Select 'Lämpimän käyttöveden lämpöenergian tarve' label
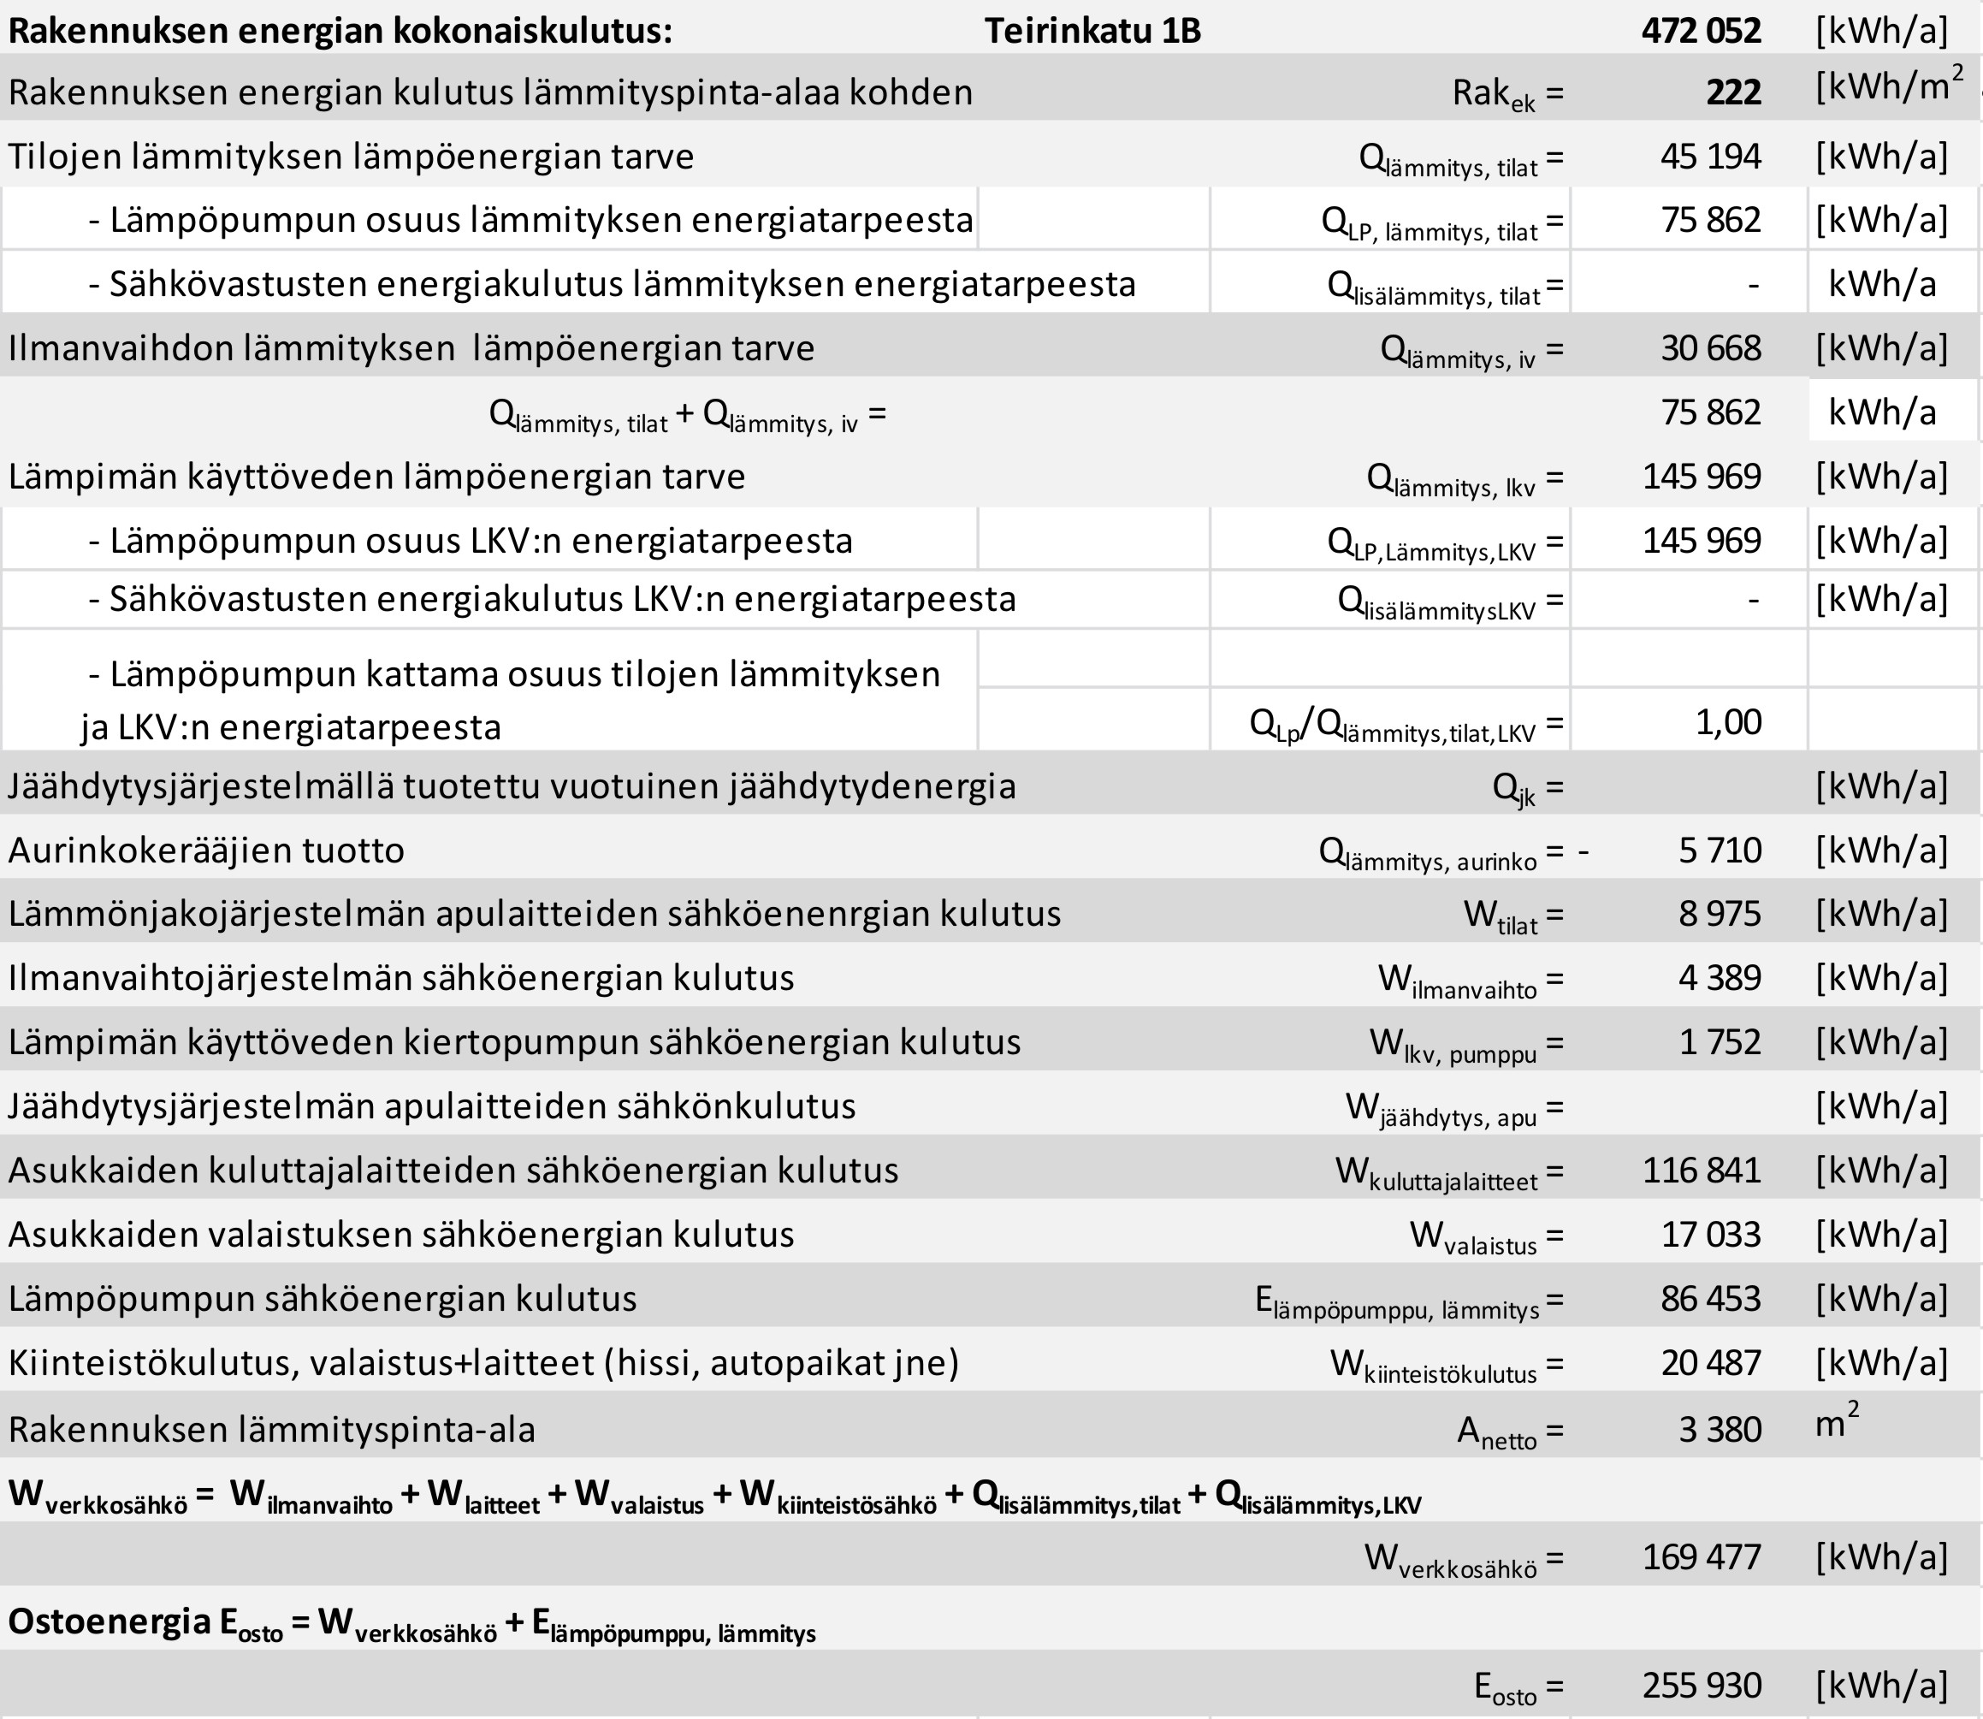 [377, 476]
